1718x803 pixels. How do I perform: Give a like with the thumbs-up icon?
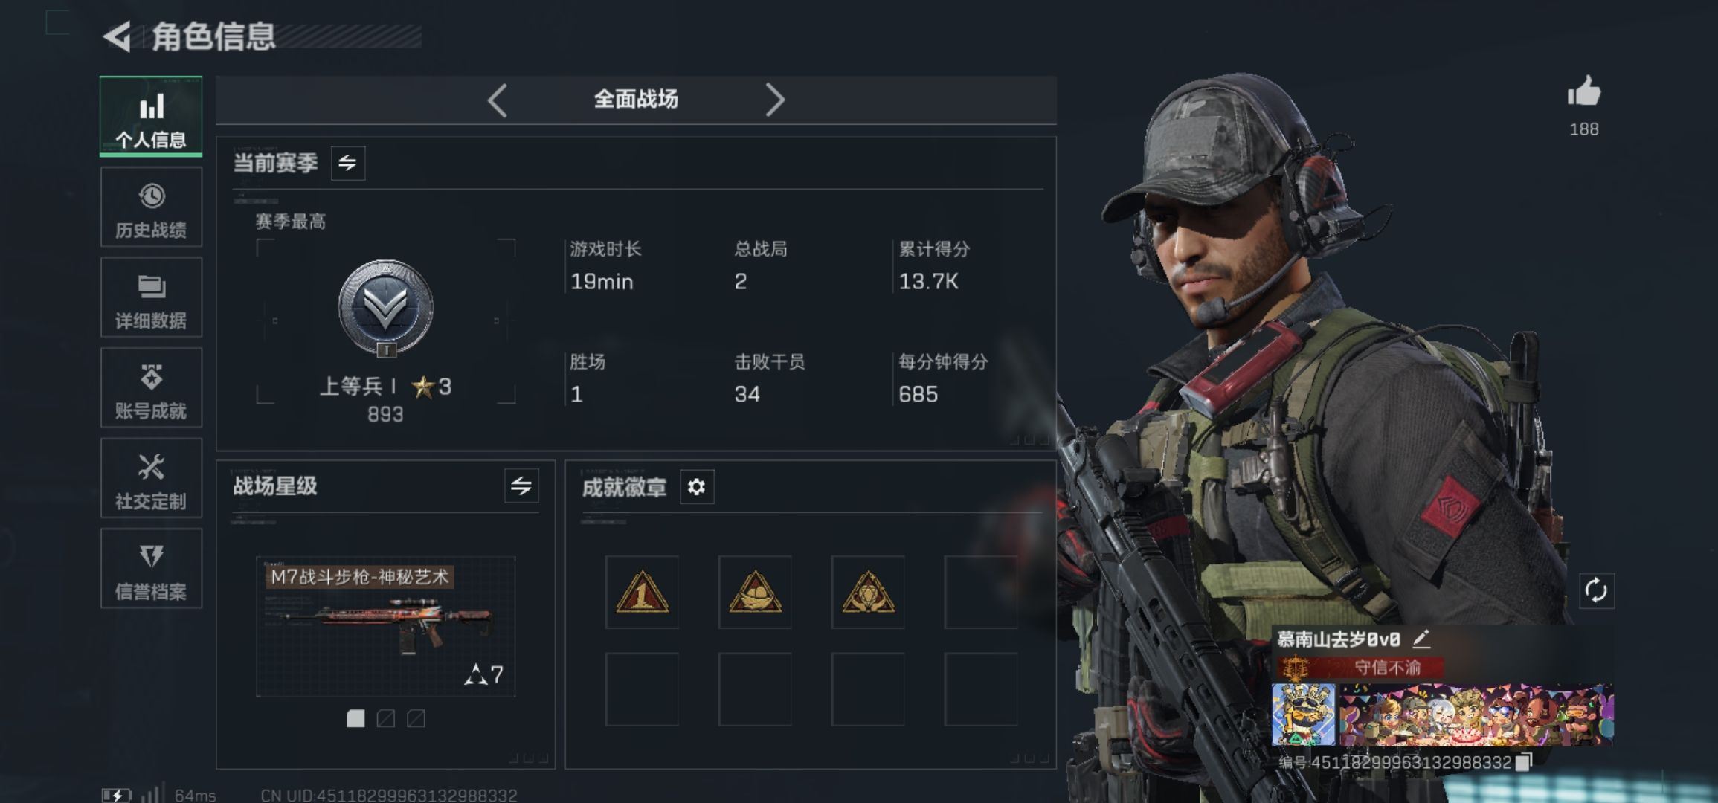[x=1583, y=92]
